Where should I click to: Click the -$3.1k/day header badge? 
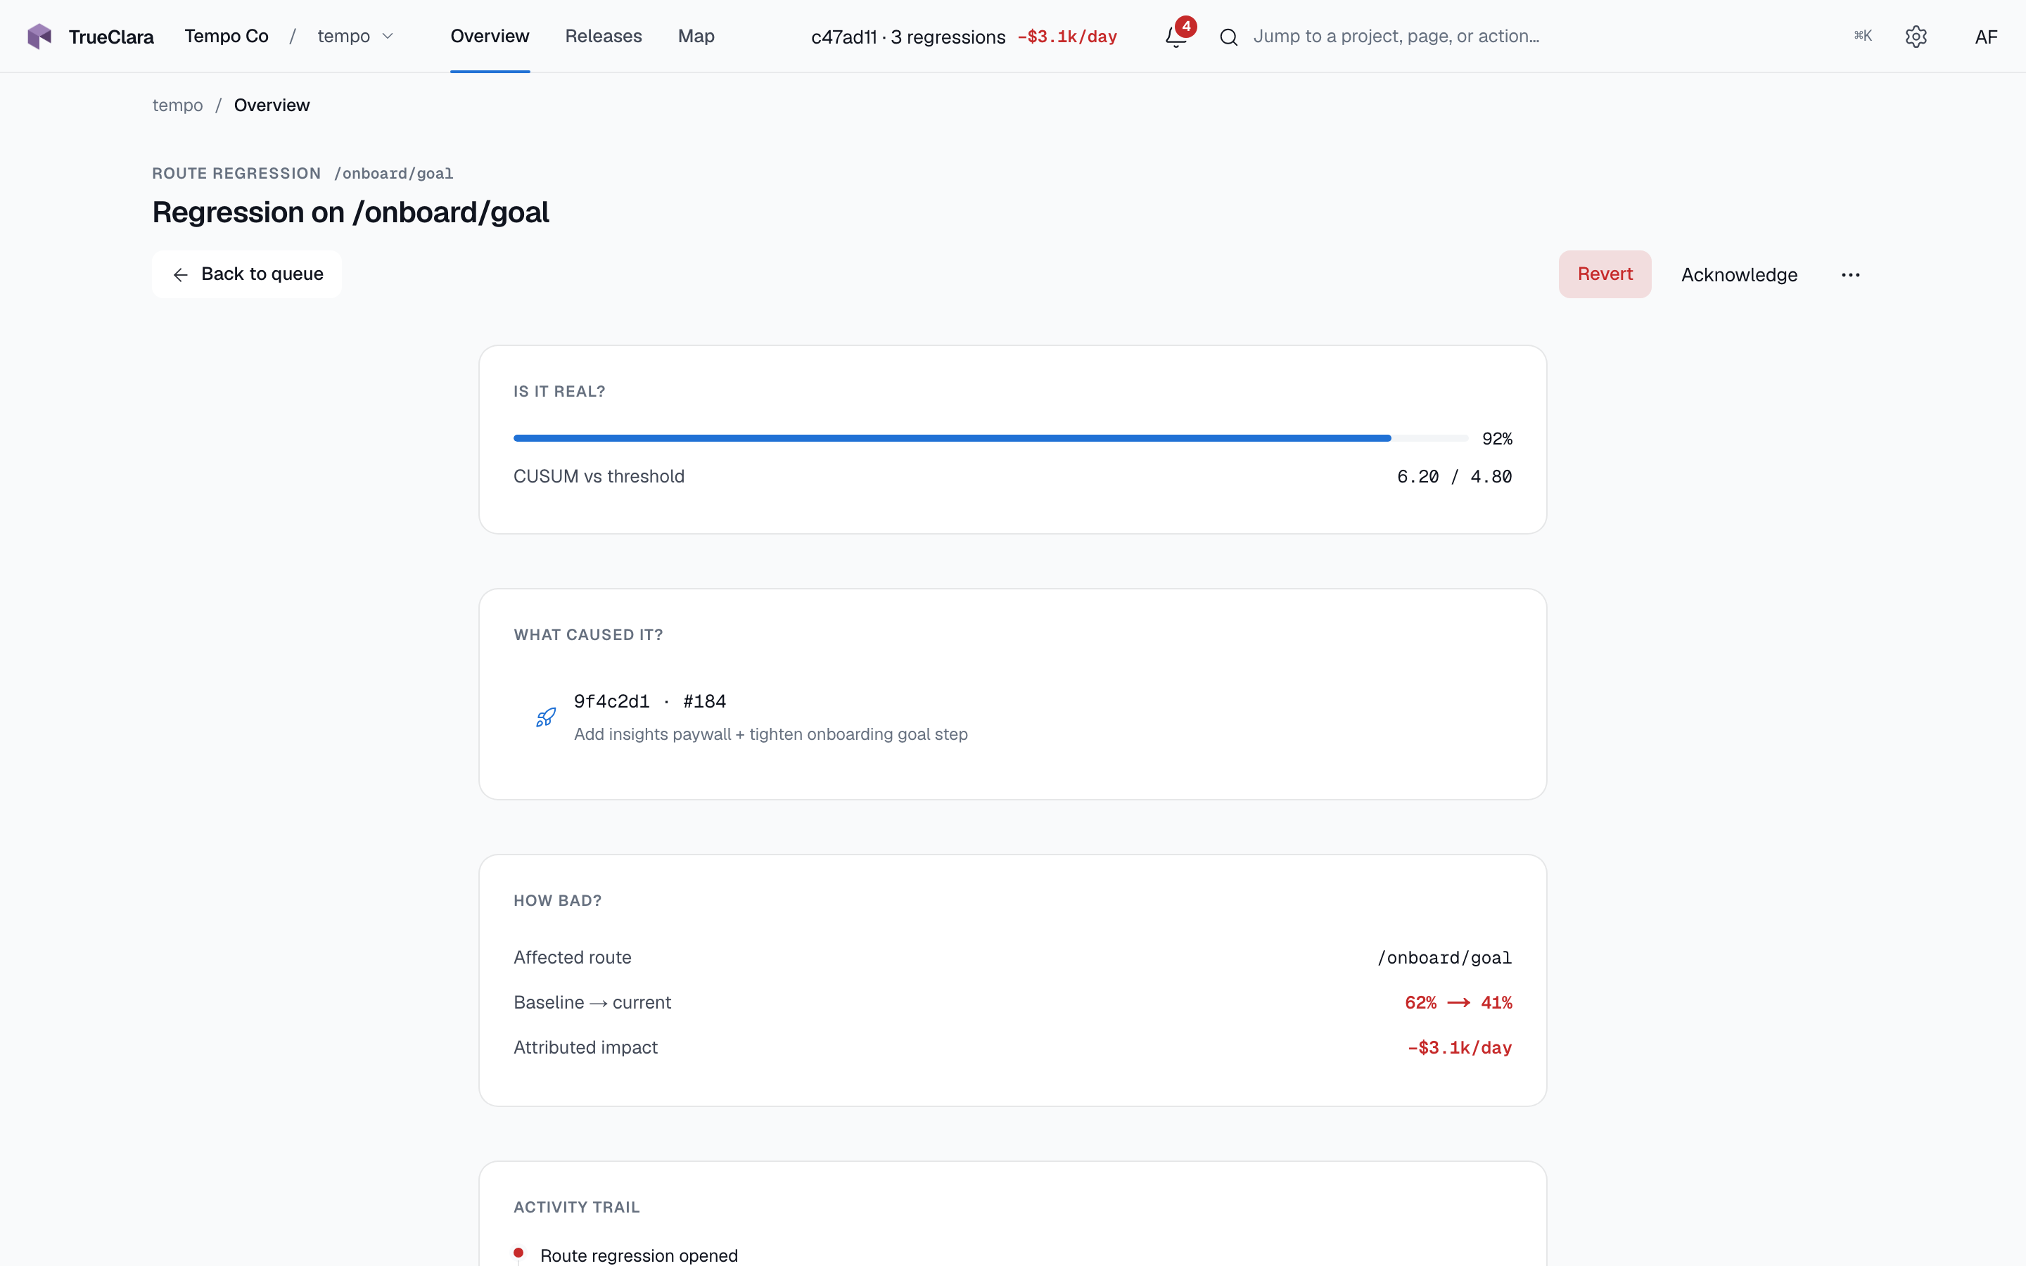pos(1067,37)
